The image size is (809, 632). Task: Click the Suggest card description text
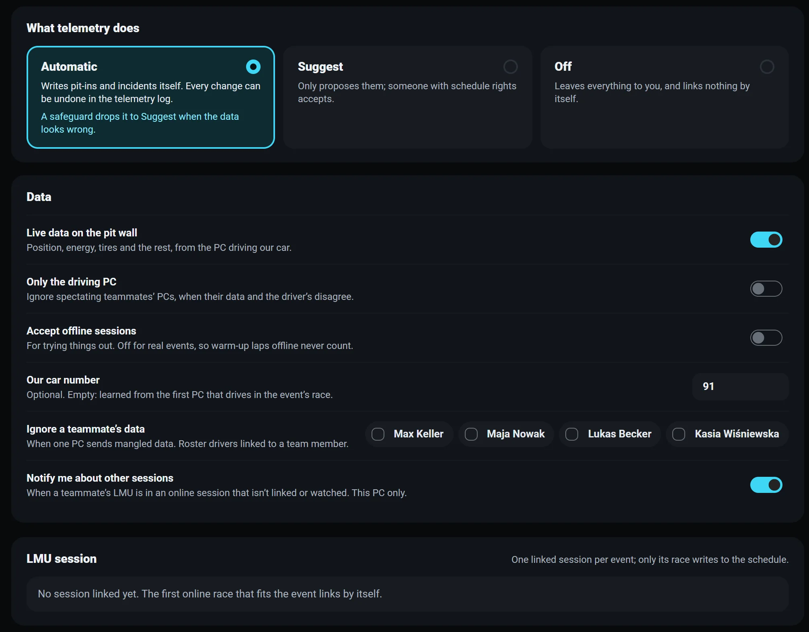pyautogui.click(x=407, y=92)
